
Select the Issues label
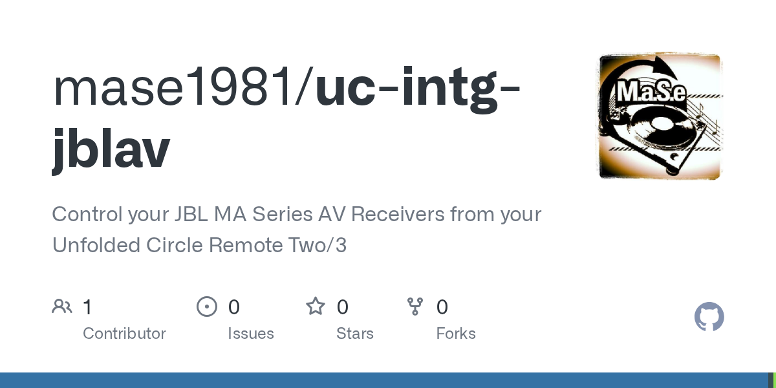[251, 334]
